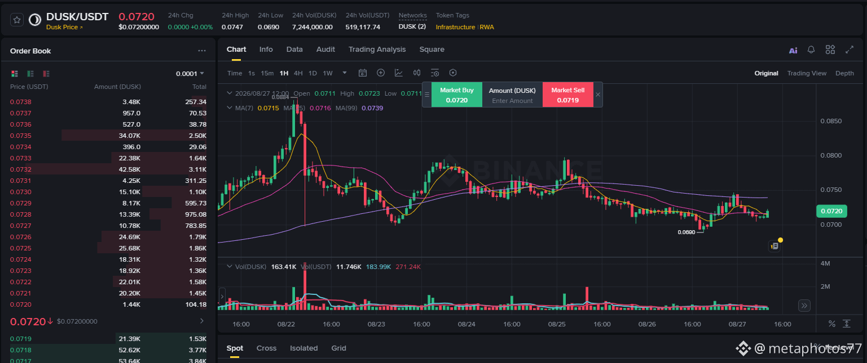Image resolution: width=867 pixels, height=363 pixels.
Task: Add DUSK/USDT to favorites with star icon
Action: pyautogui.click(x=17, y=20)
